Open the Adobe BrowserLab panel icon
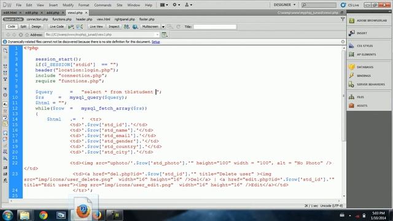Screen dimensions: 393x221 (352, 20)
